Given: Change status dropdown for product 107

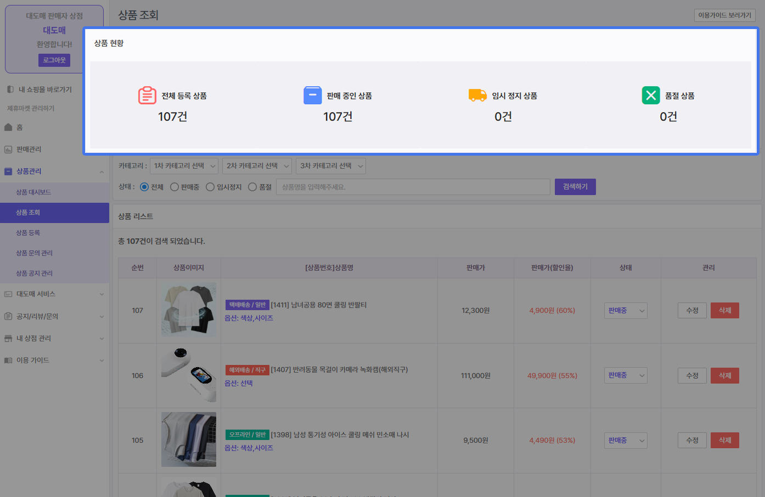Looking at the screenshot, I should (626, 311).
